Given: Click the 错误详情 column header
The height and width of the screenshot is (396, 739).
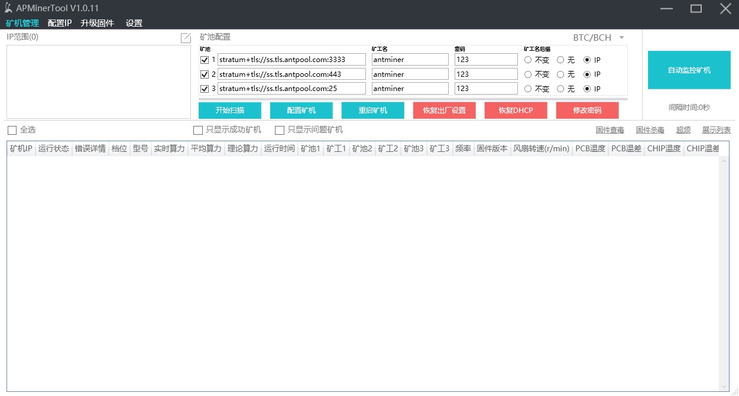Looking at the screenshot, I should 90,149.
